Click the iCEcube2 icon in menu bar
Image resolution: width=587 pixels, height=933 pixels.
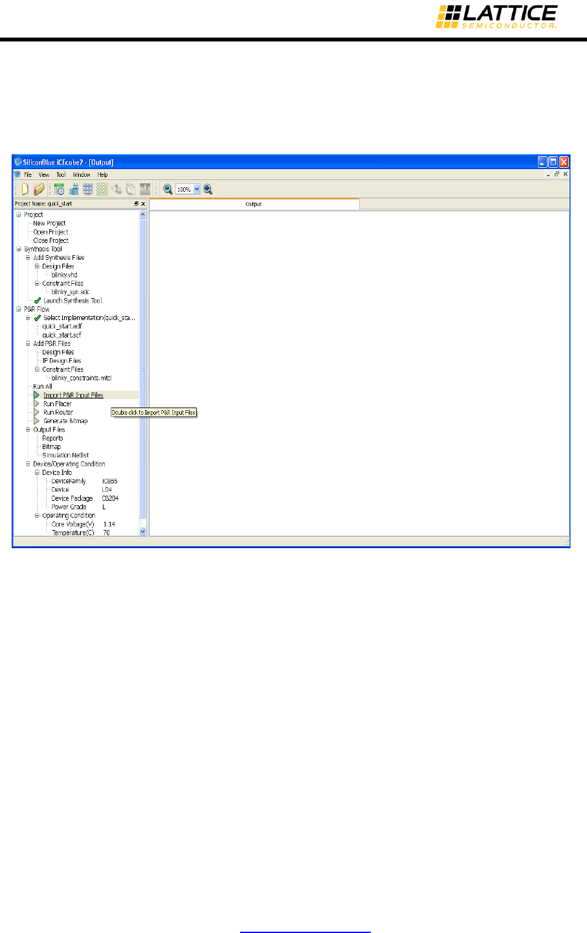(17, 174)
